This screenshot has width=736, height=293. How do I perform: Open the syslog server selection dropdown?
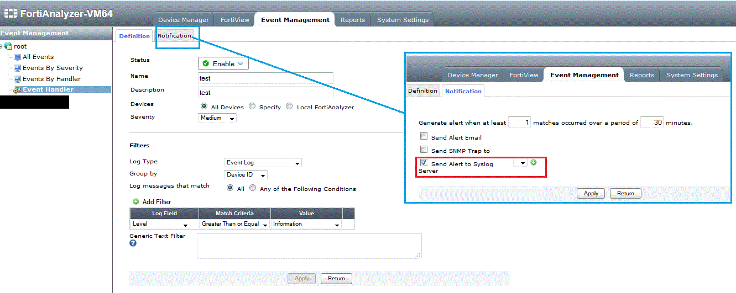(x=520, y=163)
